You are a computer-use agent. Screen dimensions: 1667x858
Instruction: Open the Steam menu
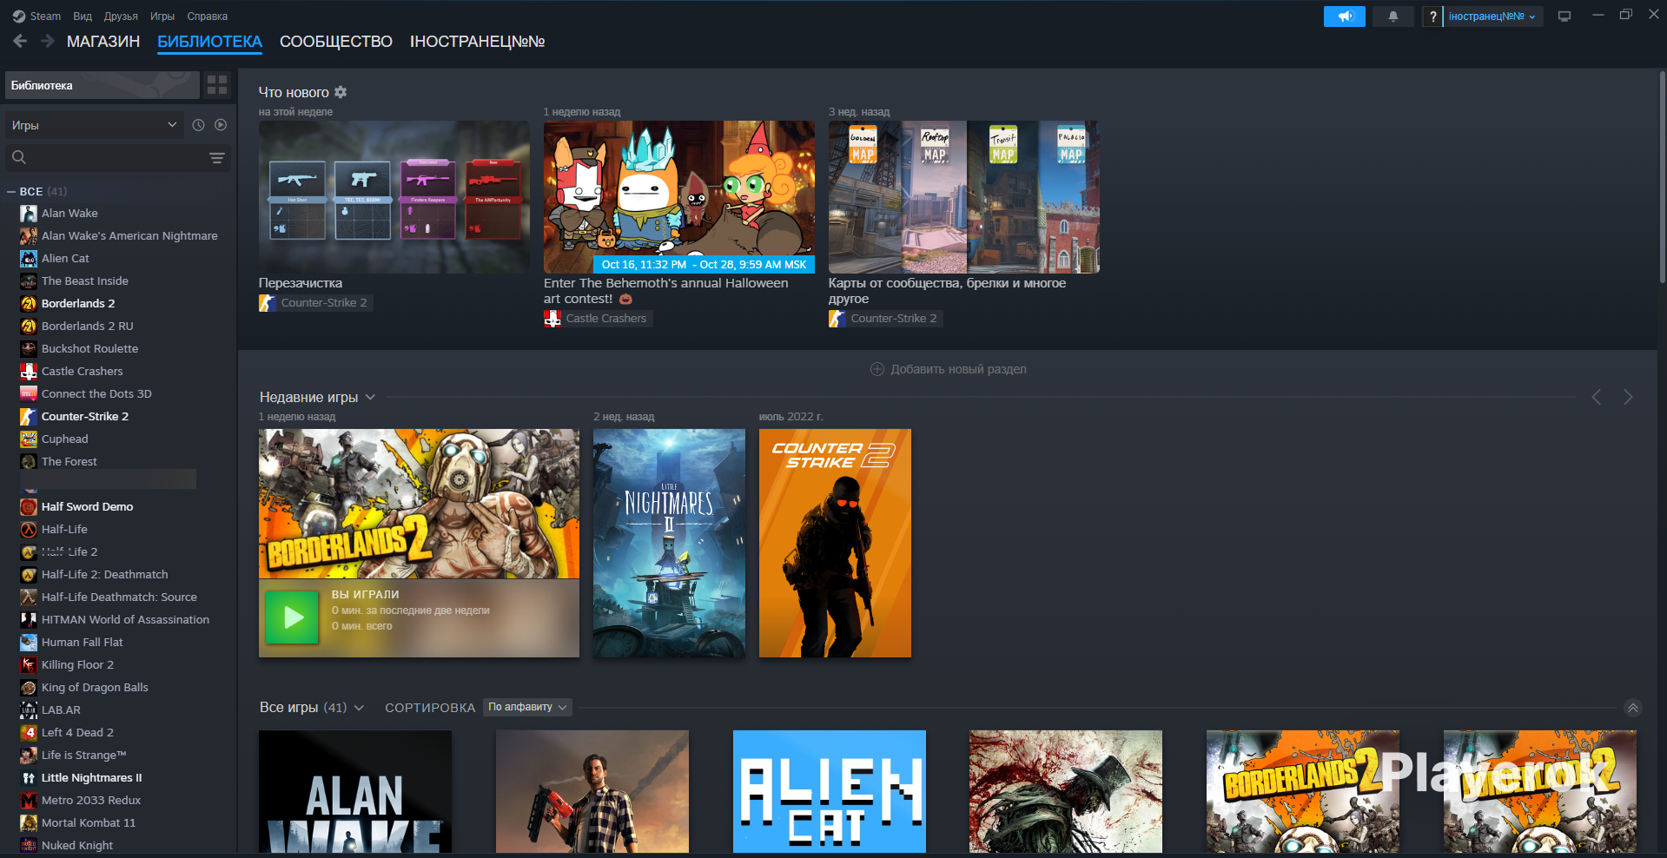[x=45, y=16]
